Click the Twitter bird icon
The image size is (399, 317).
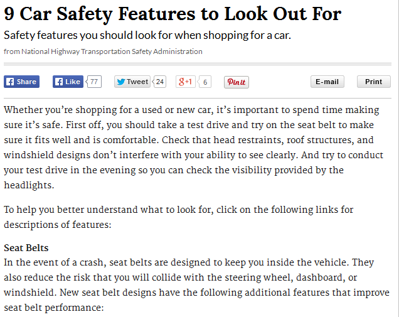(x=121, y=82)
